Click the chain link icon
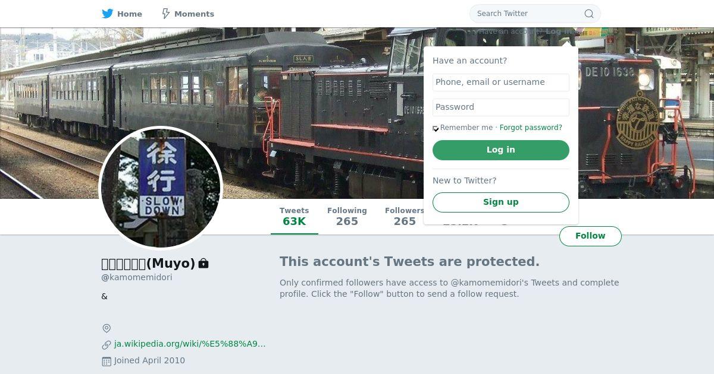The image size is (714, 374). [107, 344]
